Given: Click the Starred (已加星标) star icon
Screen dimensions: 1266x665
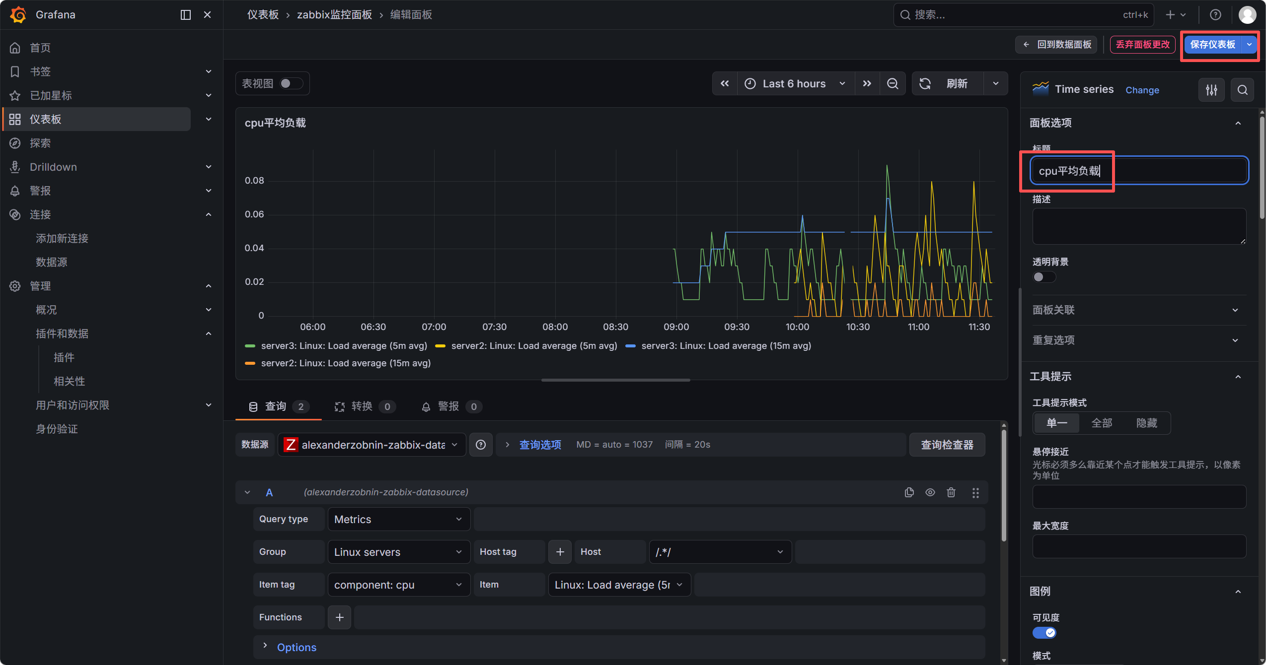Looking at the screenshot, I should point(15,95).
